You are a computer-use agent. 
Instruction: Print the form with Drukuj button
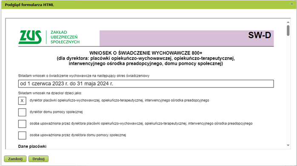coord(38,159)
